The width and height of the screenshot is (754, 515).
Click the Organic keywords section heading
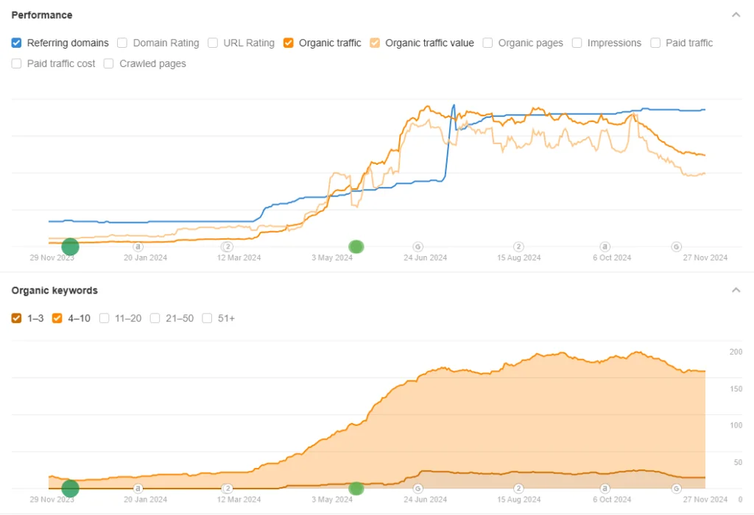coord(54,290)
